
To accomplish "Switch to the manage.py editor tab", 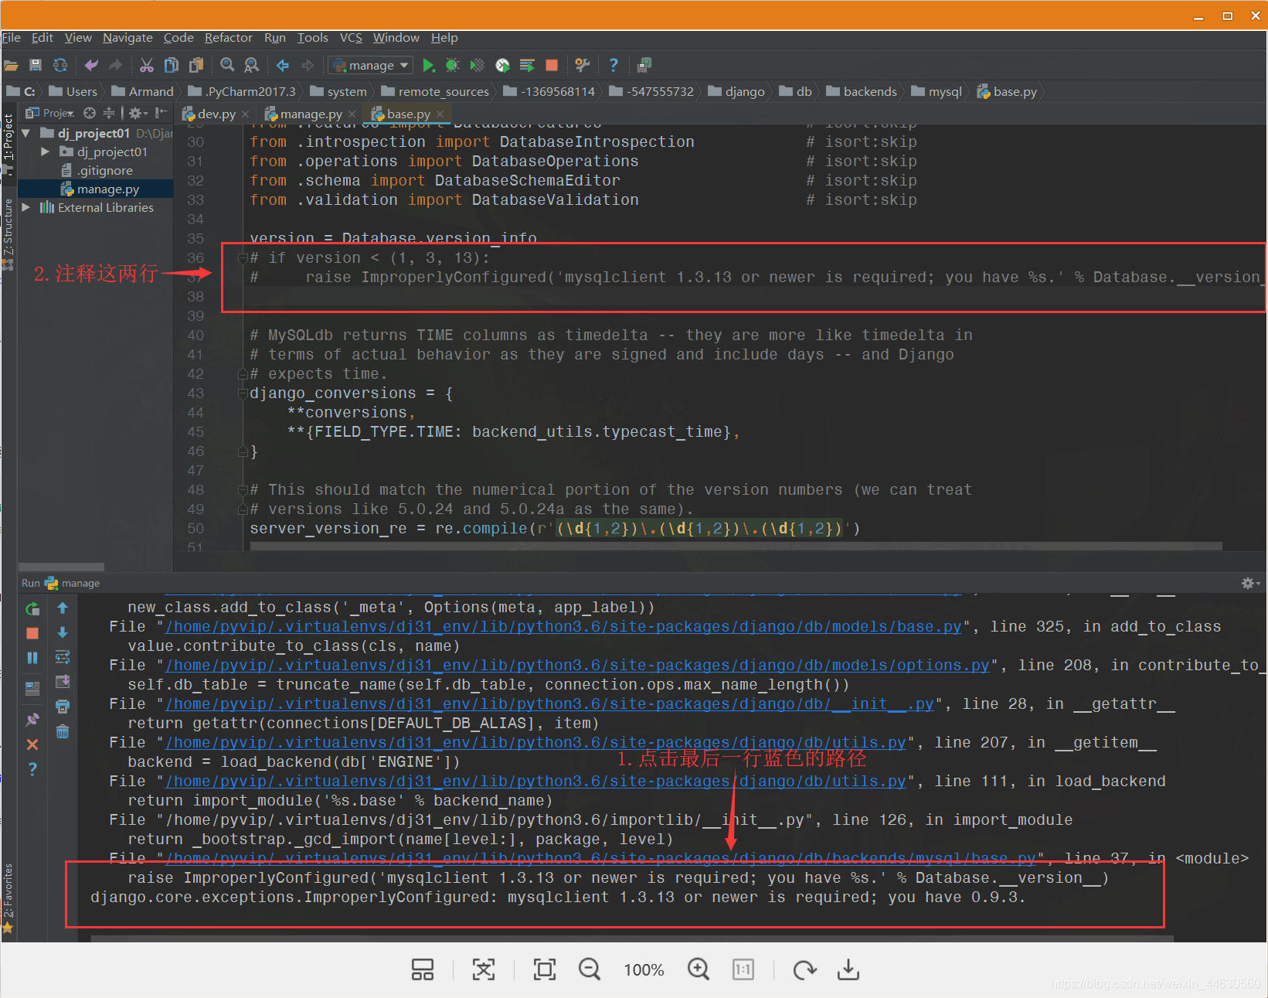I will click(310, 114).
